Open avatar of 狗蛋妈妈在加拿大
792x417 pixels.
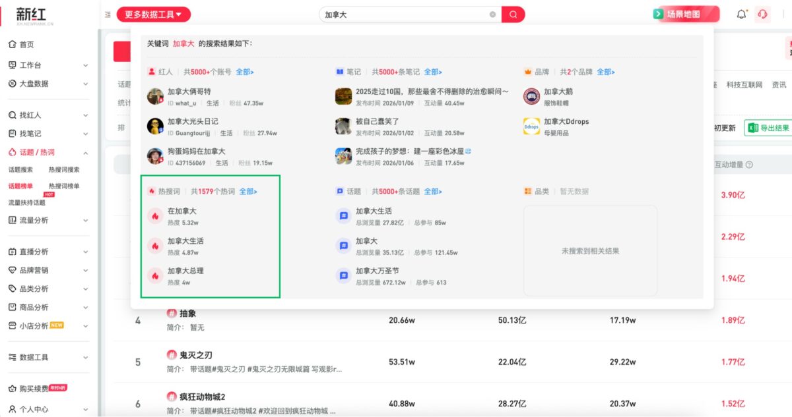click(x=155, y=156)
